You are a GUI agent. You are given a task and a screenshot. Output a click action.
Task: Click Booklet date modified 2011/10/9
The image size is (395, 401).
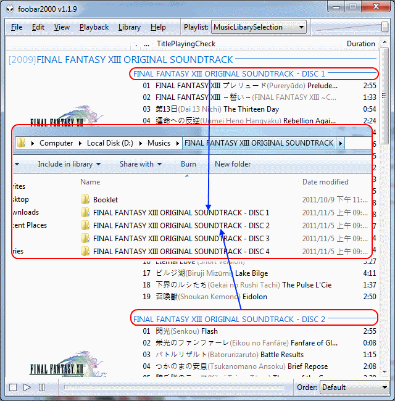335,200
